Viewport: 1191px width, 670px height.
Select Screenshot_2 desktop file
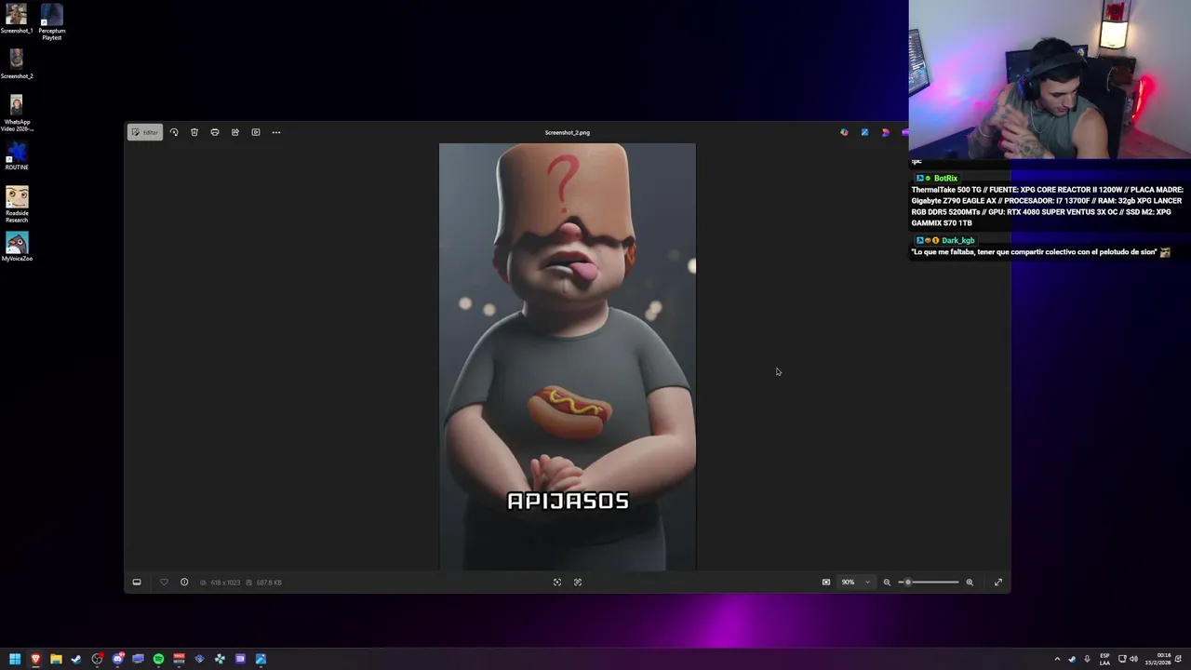(17, 65)
